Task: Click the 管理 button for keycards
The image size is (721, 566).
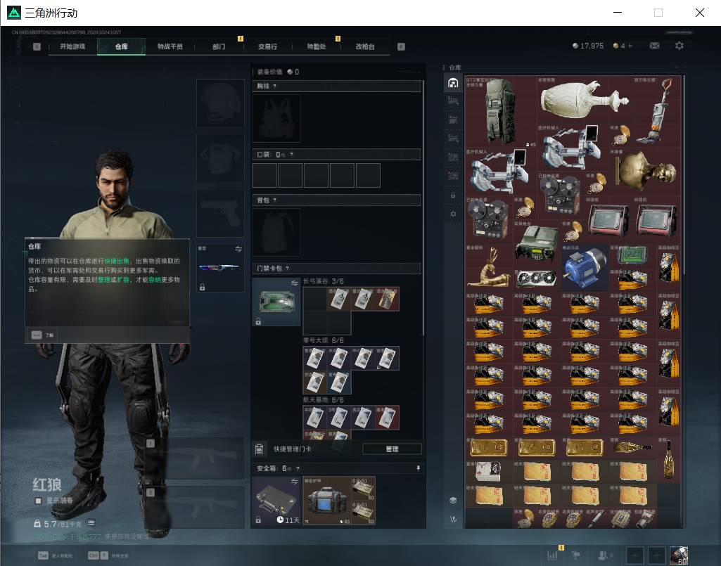Action: point(392,449)
